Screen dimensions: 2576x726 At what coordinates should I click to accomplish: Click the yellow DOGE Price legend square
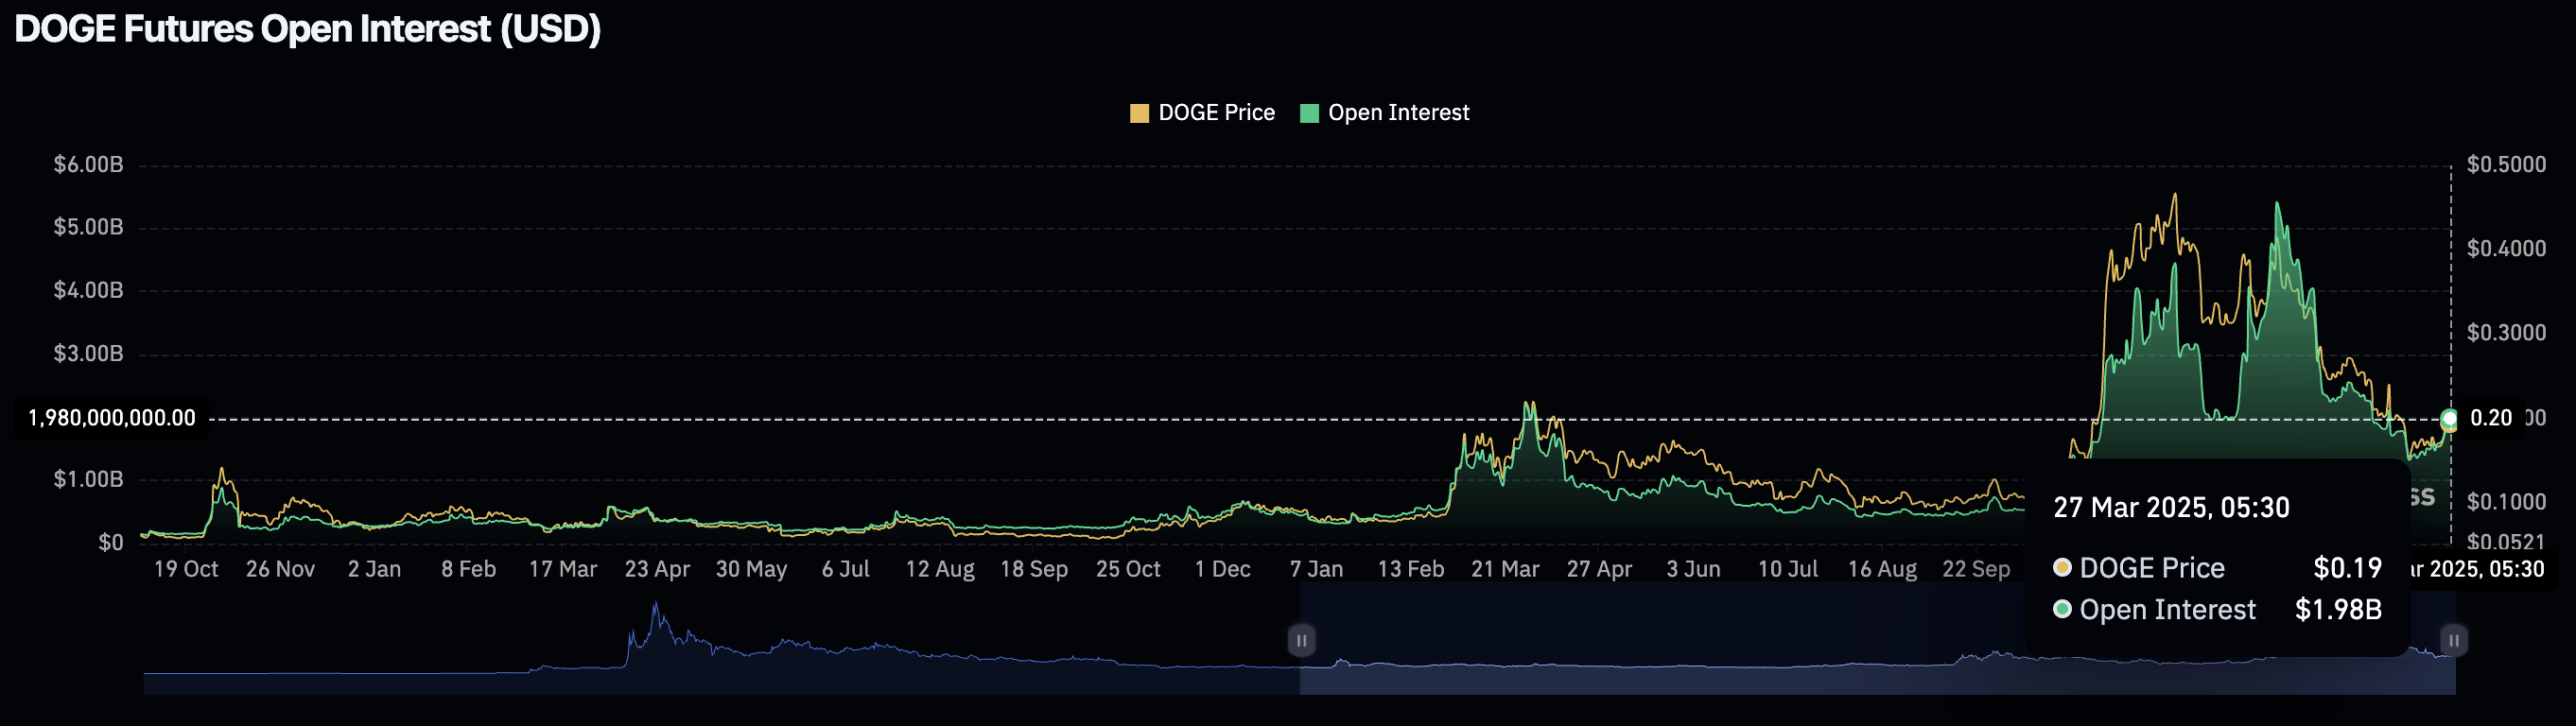click(x=1139, y=113)
